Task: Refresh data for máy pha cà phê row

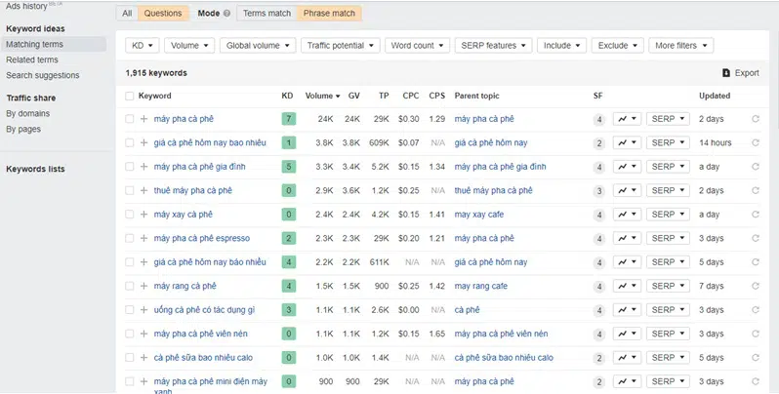Action: pyautogui.click(x=756, y=119)
